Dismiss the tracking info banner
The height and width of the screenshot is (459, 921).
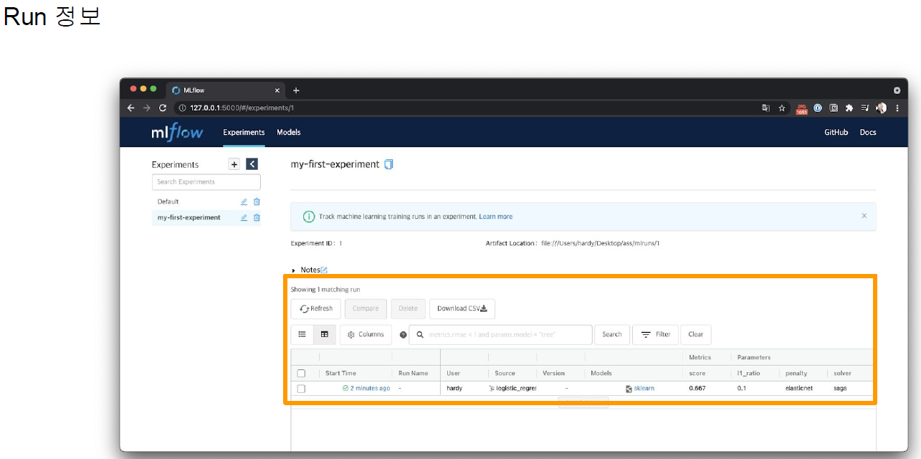click(x=864, y=216)
